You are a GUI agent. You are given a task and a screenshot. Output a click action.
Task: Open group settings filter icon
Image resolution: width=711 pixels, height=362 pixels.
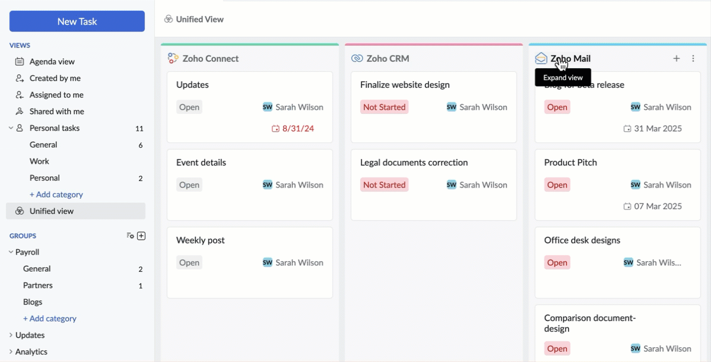click(130, 236)
